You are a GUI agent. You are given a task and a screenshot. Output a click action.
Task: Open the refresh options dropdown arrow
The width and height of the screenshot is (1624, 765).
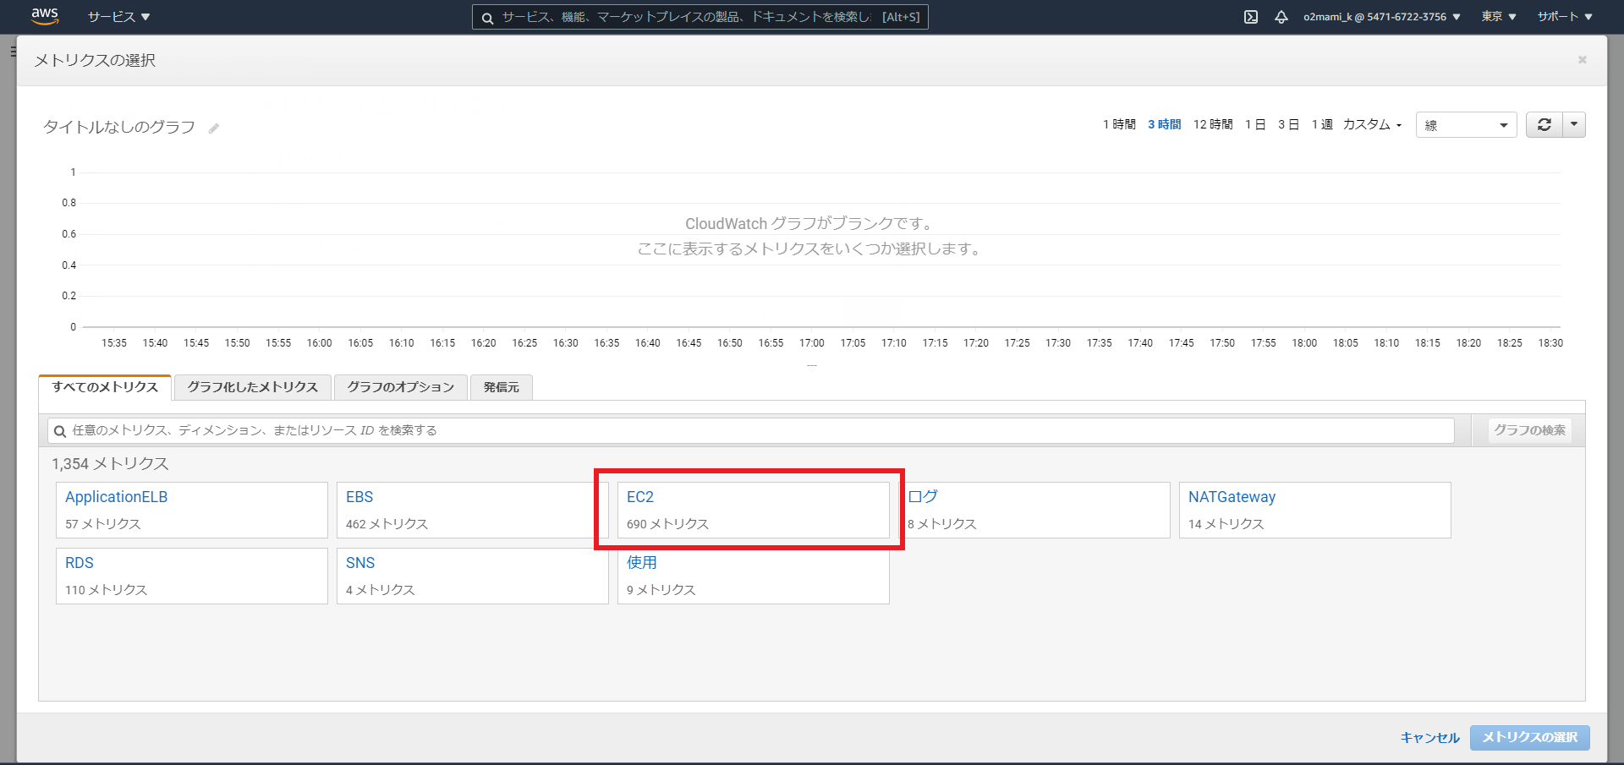click(x=1574, y=125)
